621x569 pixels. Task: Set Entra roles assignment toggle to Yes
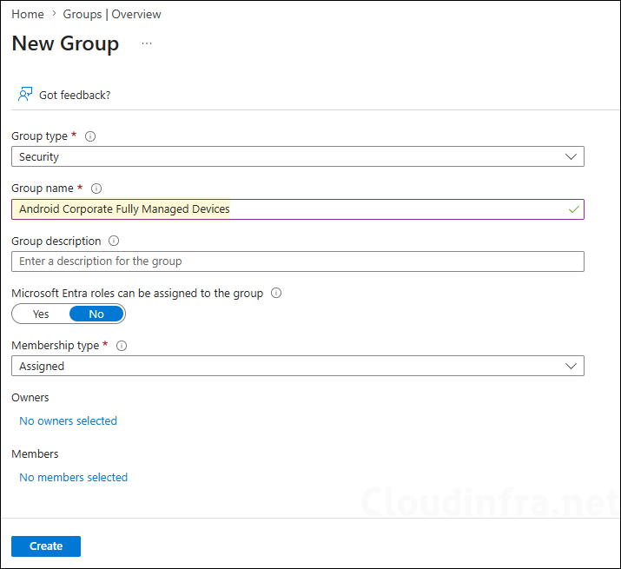[x=41, y=314]
